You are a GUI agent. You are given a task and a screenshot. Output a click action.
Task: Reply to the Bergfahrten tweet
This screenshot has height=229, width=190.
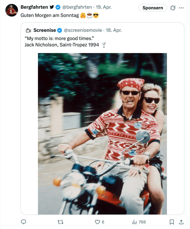(24, 222)
